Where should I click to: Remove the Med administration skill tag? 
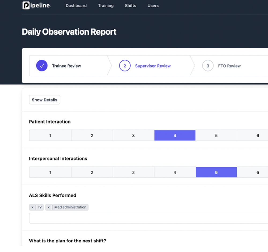coord(49,207)
